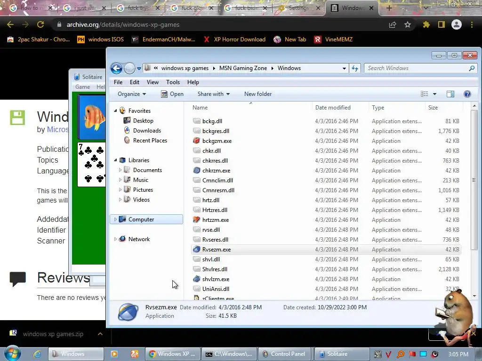
Task: Expand the Computer tree node
Action: coord(115,219)
